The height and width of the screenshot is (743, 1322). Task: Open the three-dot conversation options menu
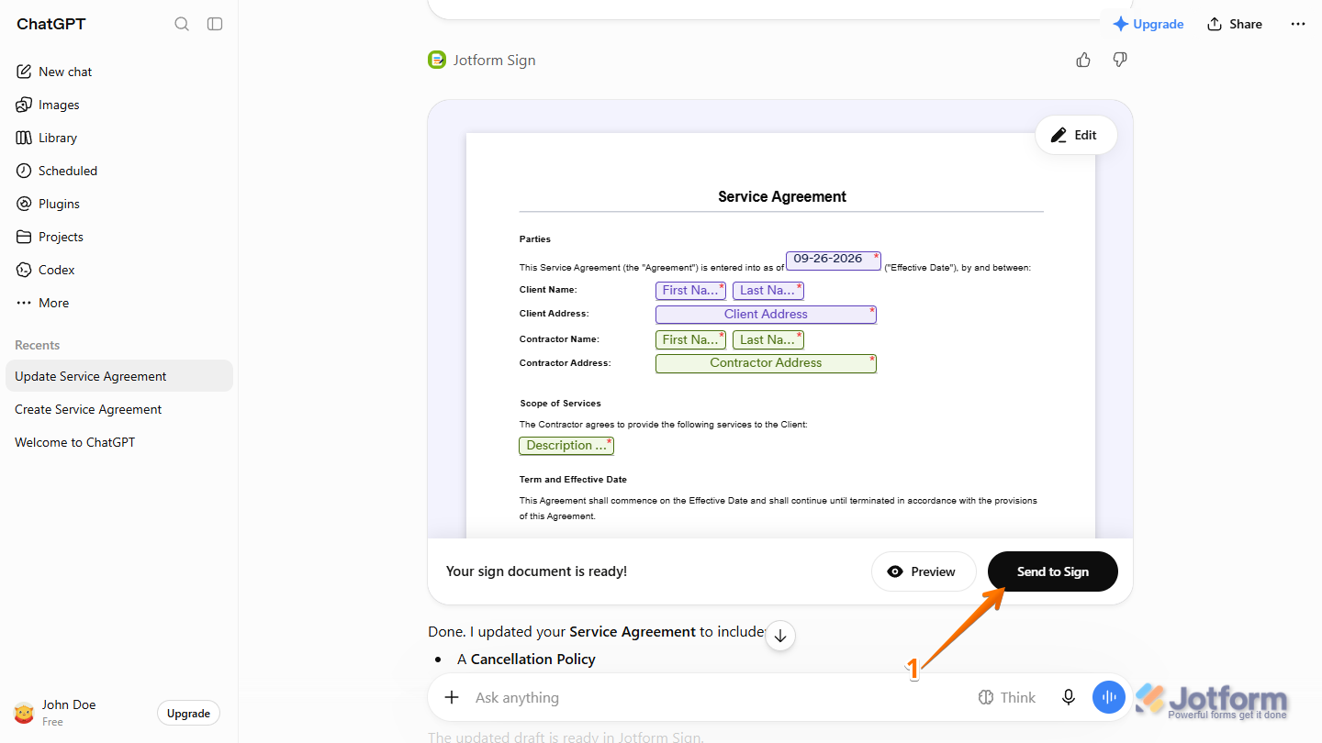click(x=1297, y=24)
